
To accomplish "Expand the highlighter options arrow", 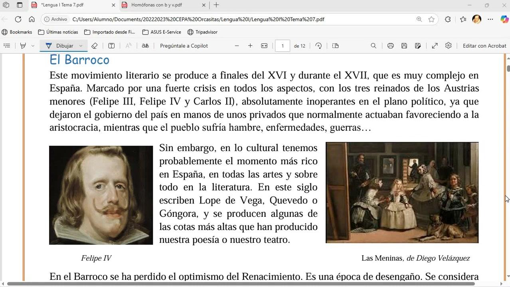I will click(33, 46).
